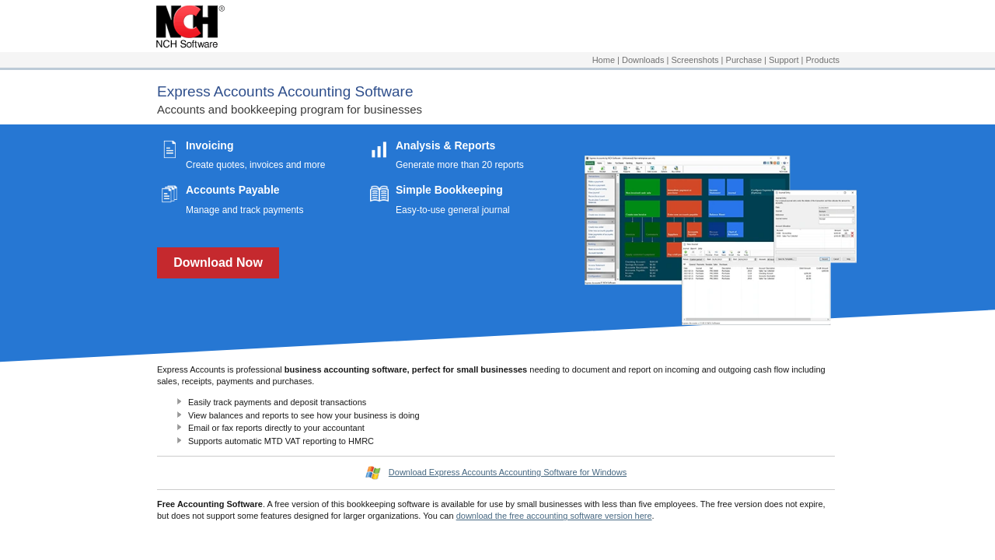Open the Home menu item
Viewport: 995px width, 560px height.
click(x=603, y=60)
